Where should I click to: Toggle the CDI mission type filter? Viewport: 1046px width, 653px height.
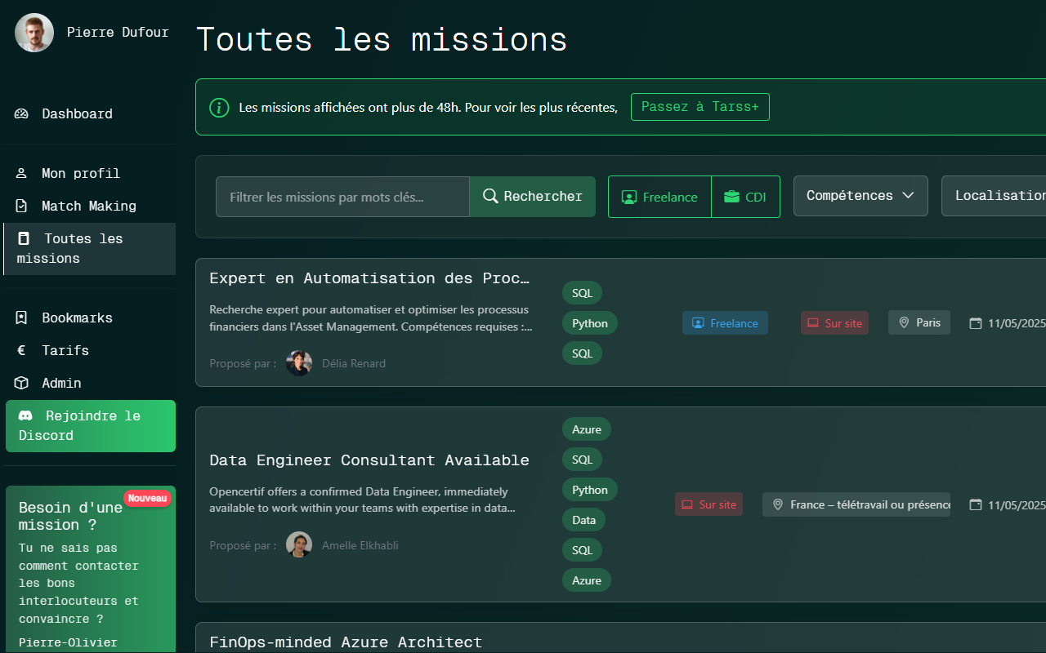pyautogui.click(x=745, y=197)
